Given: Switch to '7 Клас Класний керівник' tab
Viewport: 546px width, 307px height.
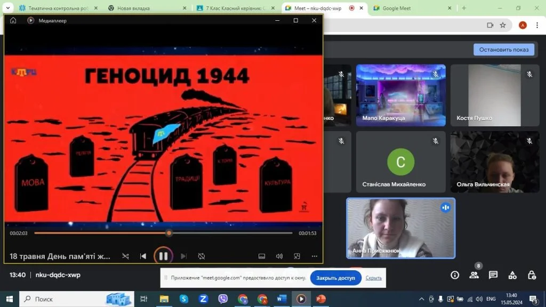Looking at the screenshot, I should (236, 8).
